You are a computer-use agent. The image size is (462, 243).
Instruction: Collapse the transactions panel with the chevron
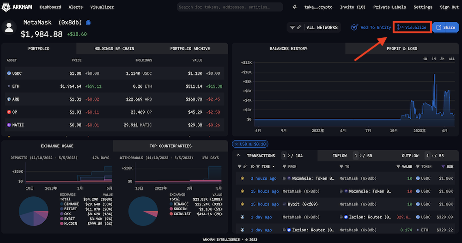click(x=238, y=156)
